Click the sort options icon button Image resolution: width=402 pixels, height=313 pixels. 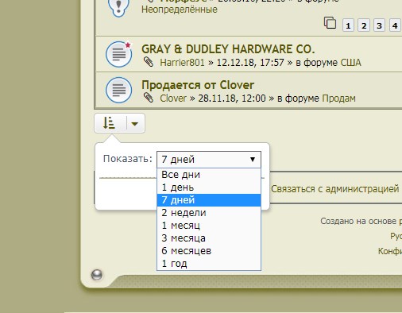tap(110, 123)
